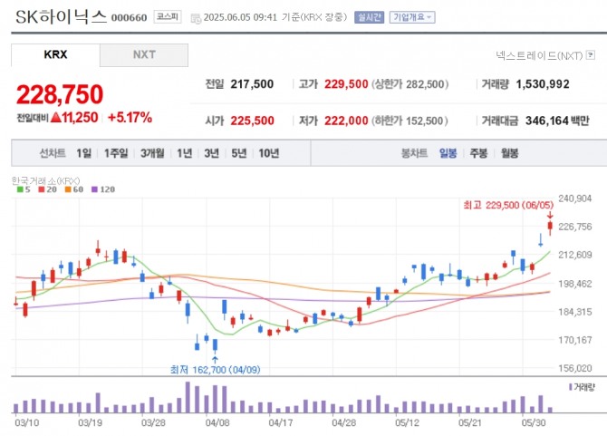Click the 최고 229,500 high marker arrow
Screen dimensions: 607x436
coord(550,216)
